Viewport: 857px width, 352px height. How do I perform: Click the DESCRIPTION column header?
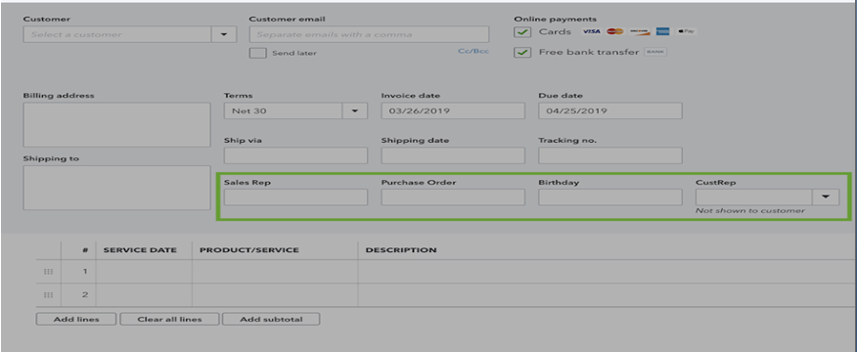click(401, 250)
